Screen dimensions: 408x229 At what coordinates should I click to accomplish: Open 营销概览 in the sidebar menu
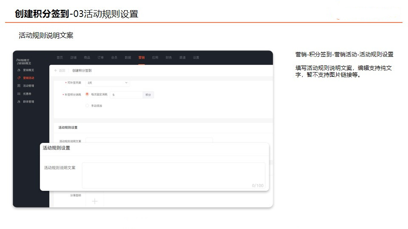pos(28,70)
